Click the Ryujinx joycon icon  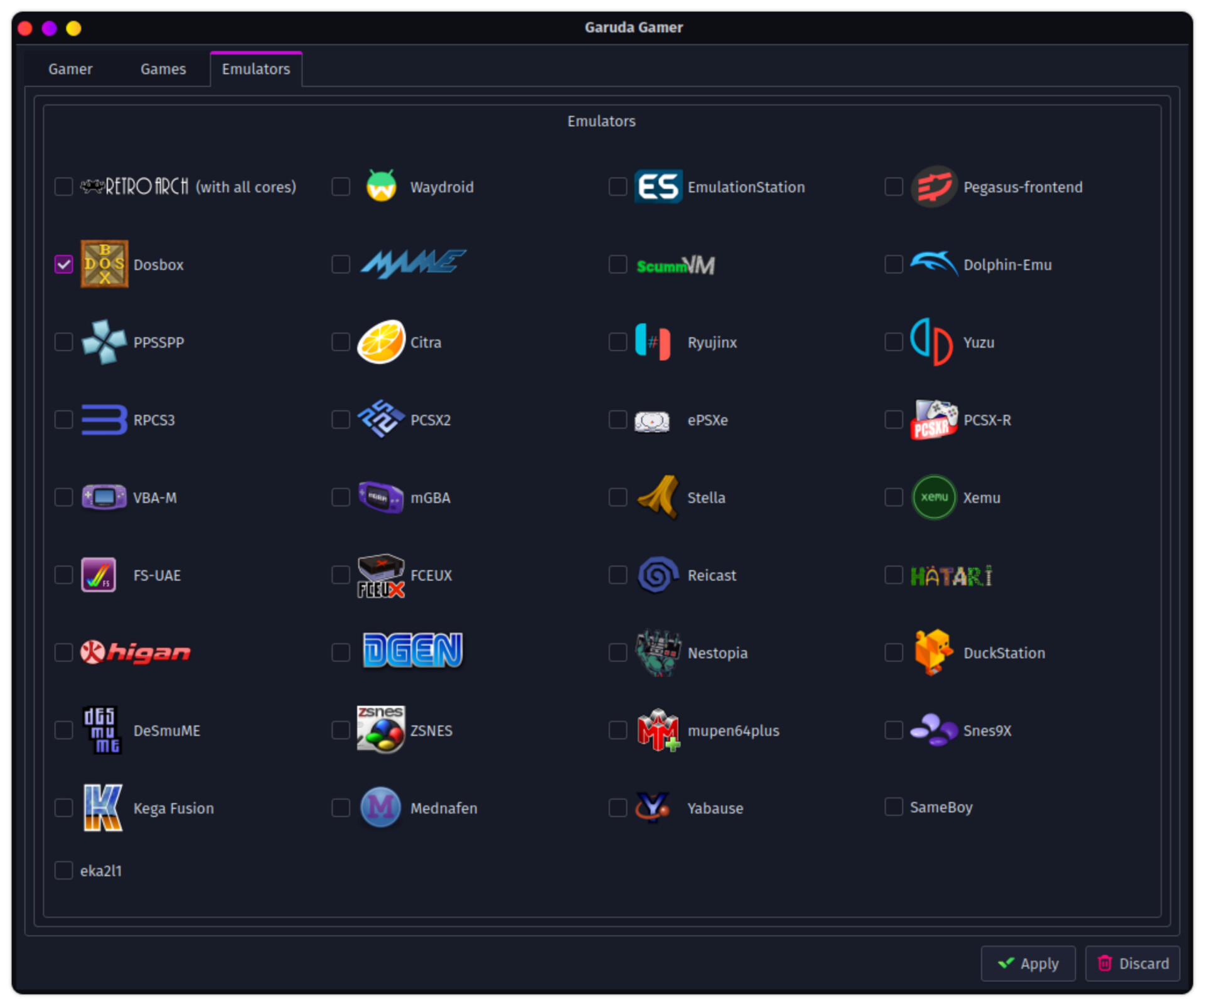[x=653, y=341]
